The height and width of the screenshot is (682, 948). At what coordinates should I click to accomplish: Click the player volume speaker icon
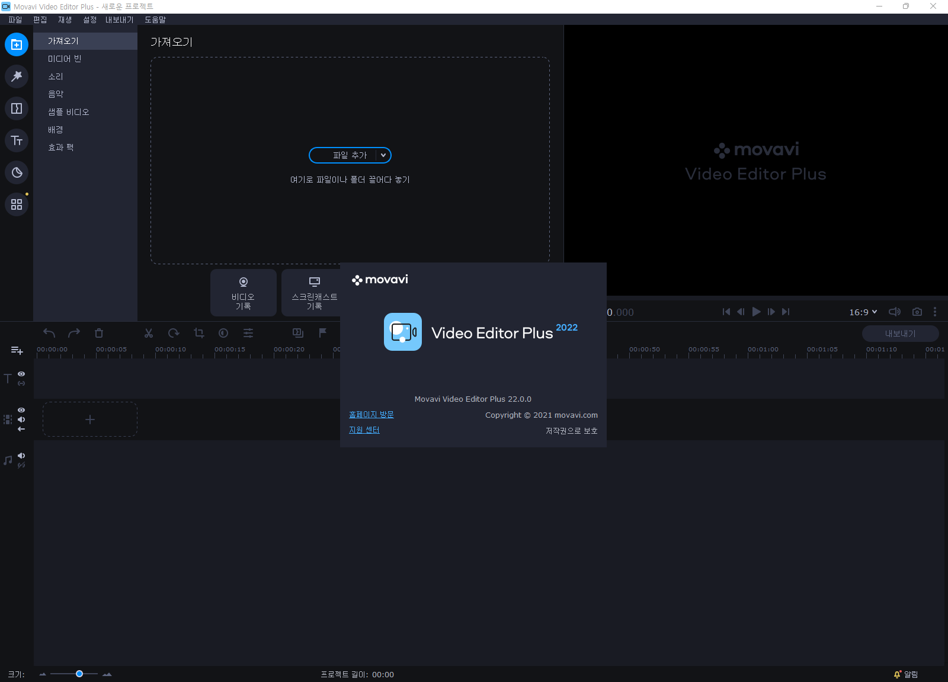pyautogui.click(x=895, y=312)
